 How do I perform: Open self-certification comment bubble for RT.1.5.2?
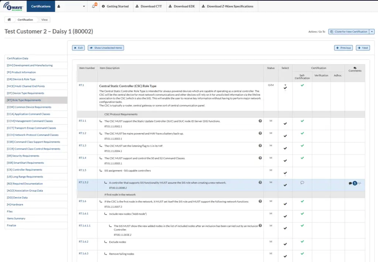(302, 183)
